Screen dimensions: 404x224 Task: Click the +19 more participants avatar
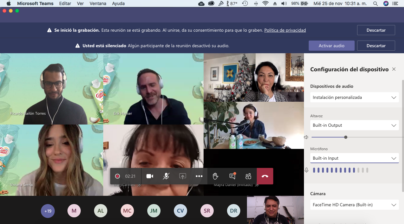(x=48, y=211)
